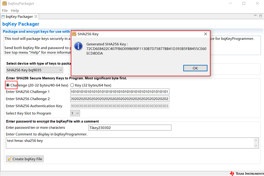This screenshot has height=176, width=264.
Task: Open the Help menu
Action: (x=15, y=11)
